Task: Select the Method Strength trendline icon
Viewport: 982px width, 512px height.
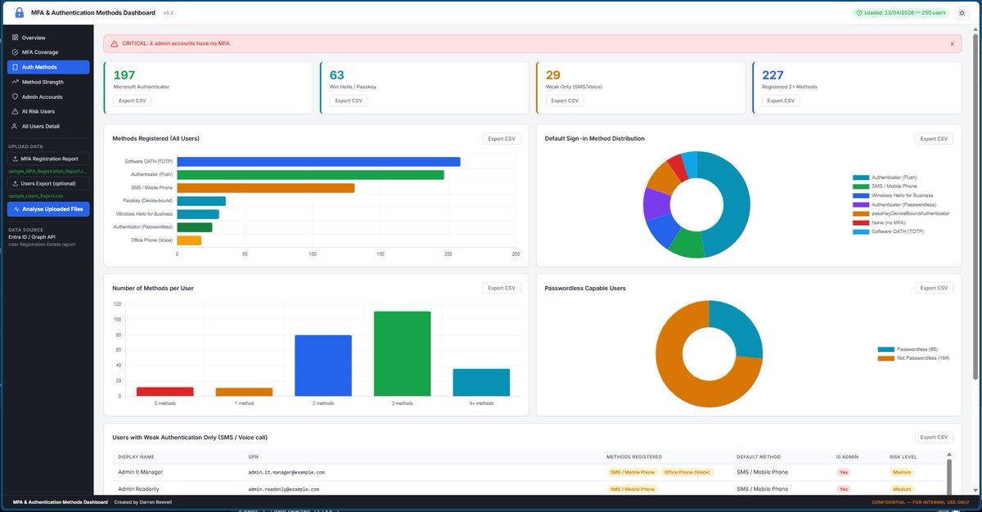Action: 15,82
